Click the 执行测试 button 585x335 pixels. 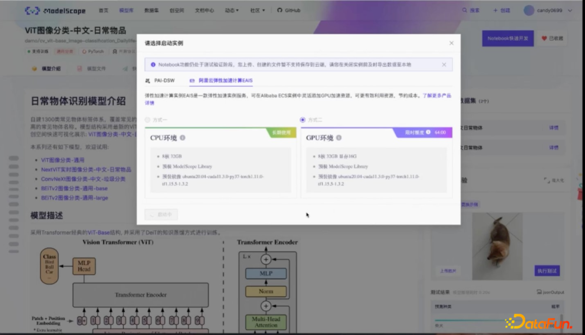pos(547,271)
